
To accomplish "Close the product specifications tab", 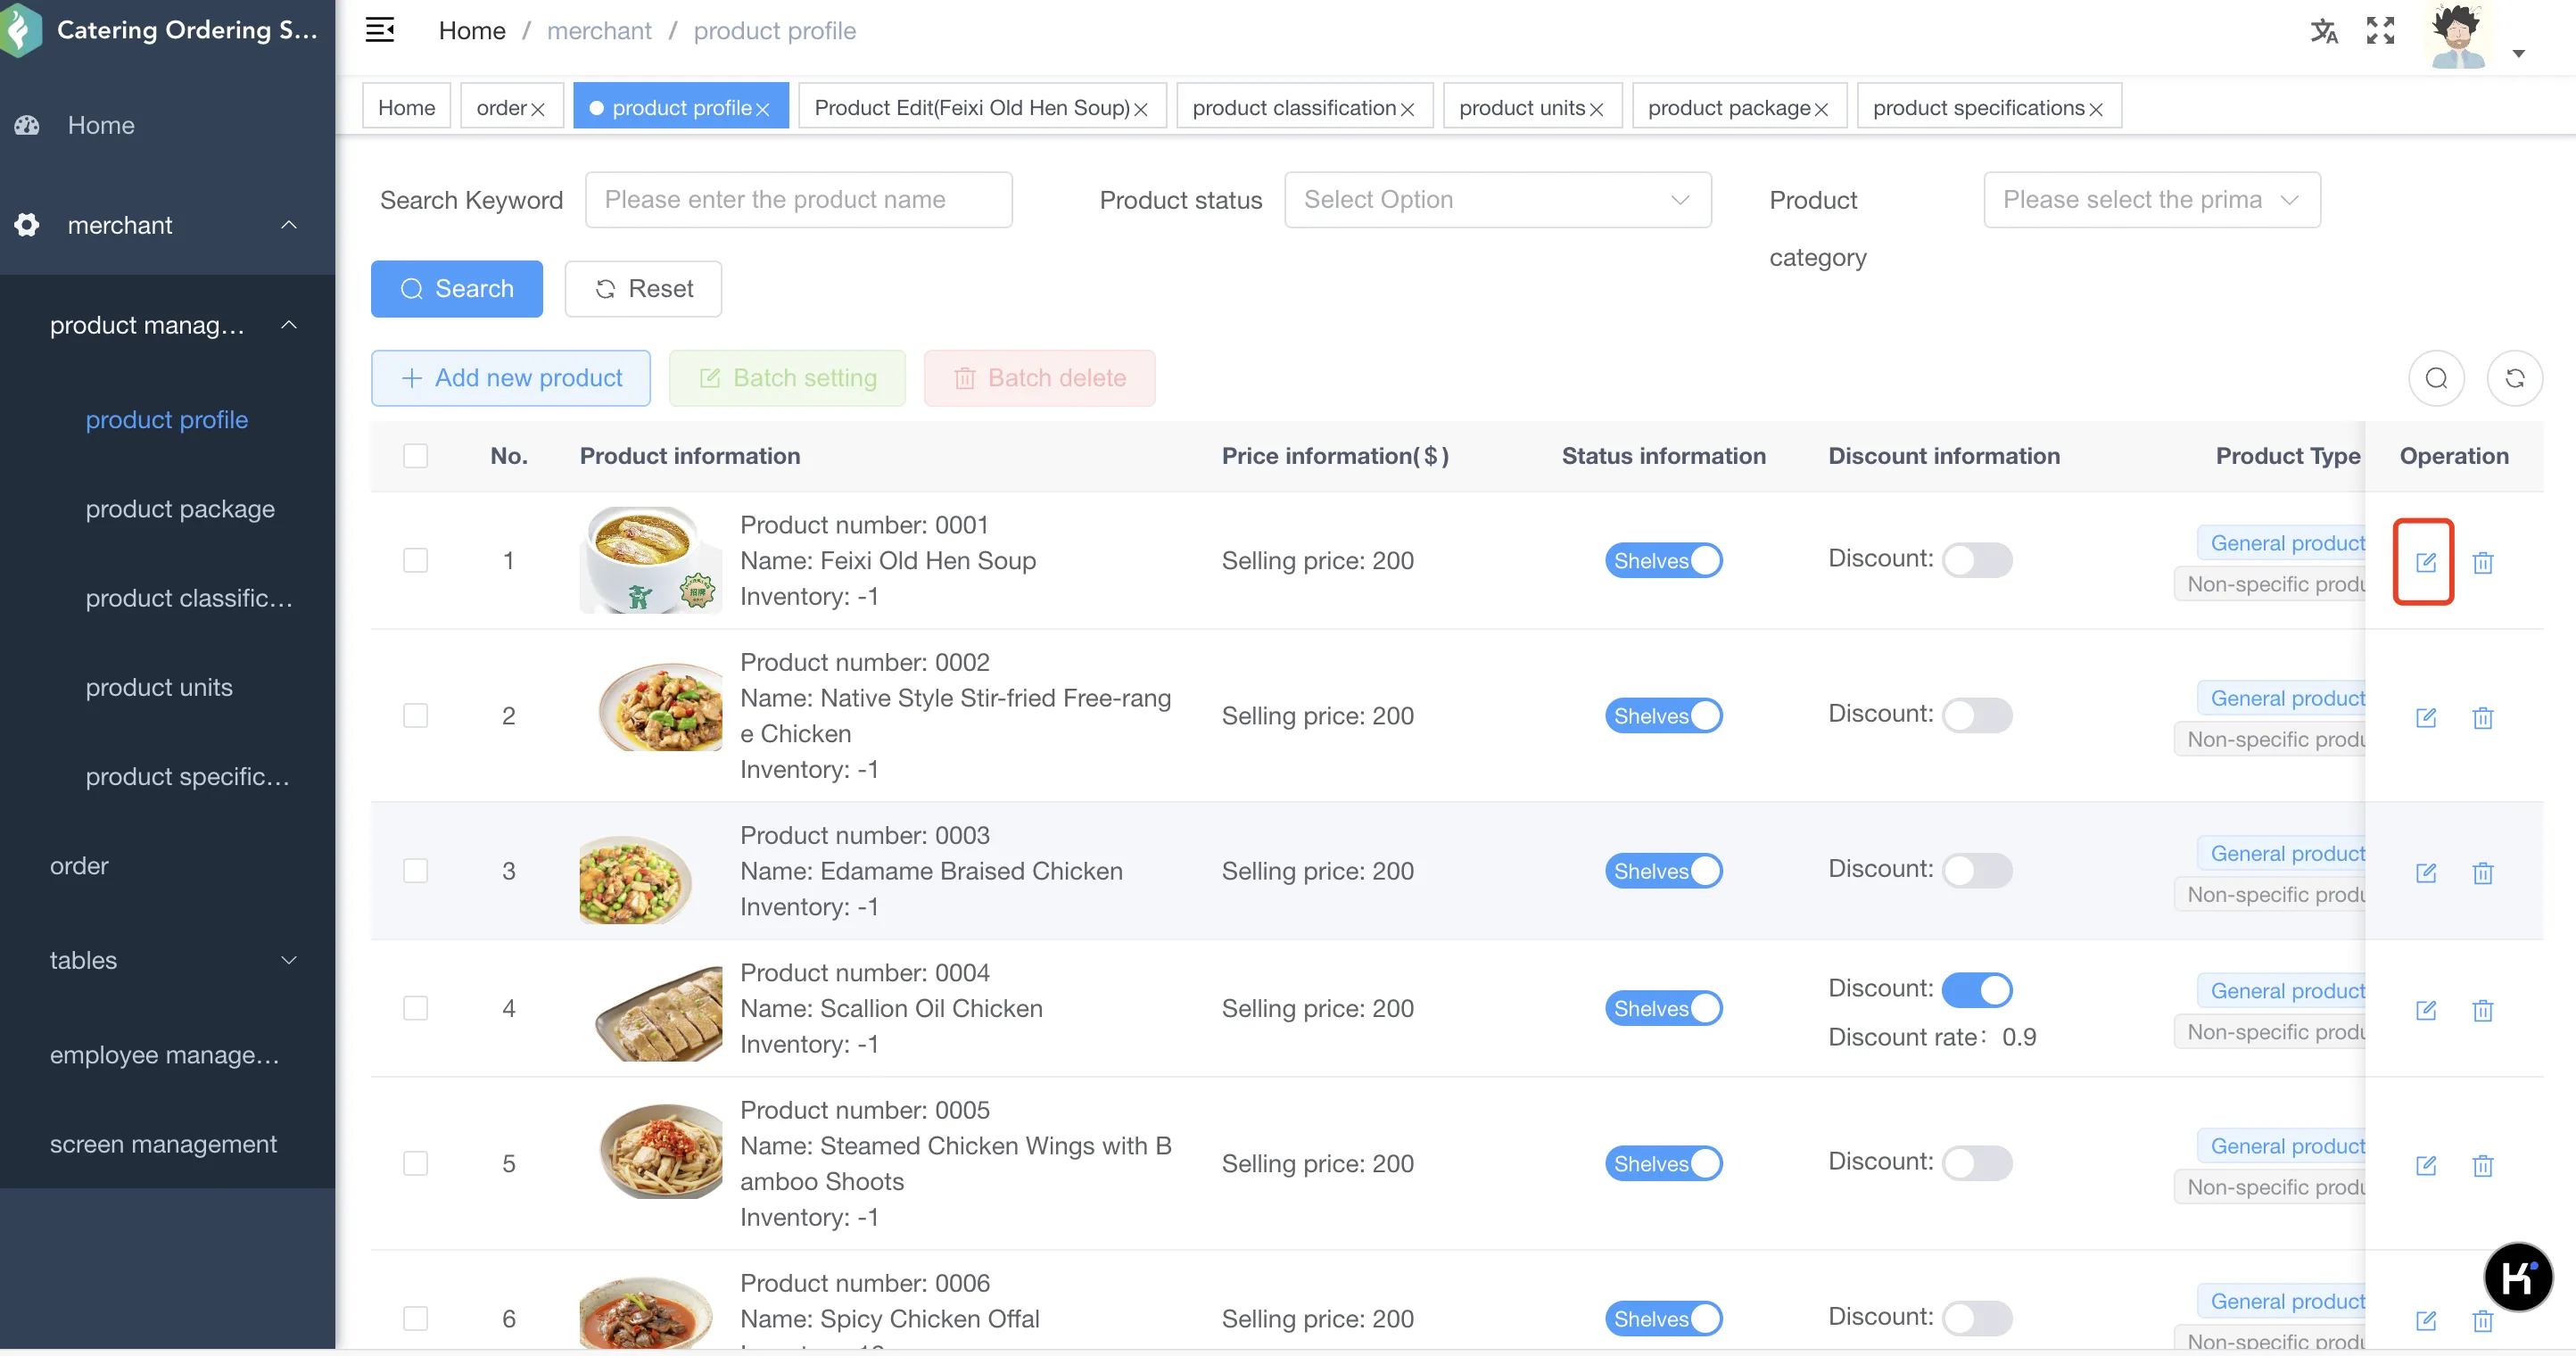I will (x=2095, y=109).
